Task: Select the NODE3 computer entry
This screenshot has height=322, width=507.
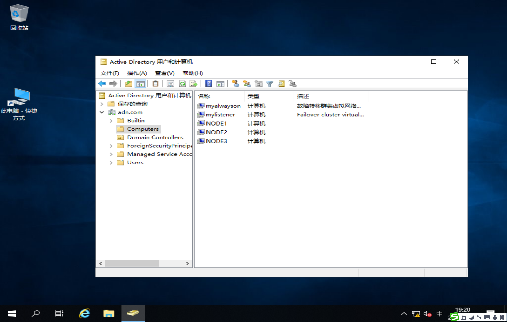Action: tap(216, 141)
